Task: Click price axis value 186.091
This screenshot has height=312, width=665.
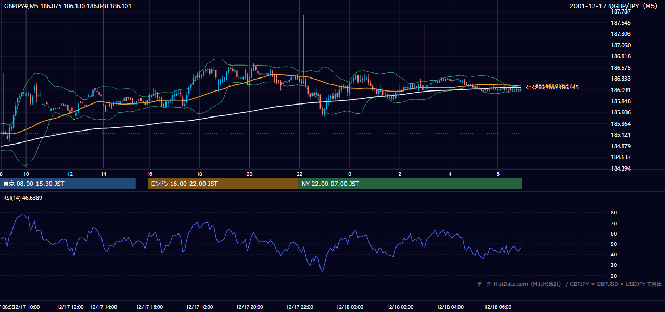Action: click(x=620, y=90)
